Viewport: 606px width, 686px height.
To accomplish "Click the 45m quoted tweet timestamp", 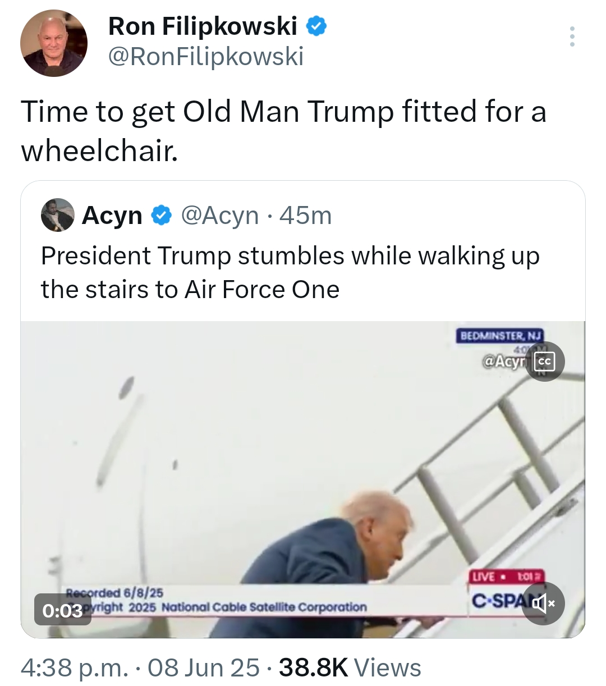I will tap(306, 215).
